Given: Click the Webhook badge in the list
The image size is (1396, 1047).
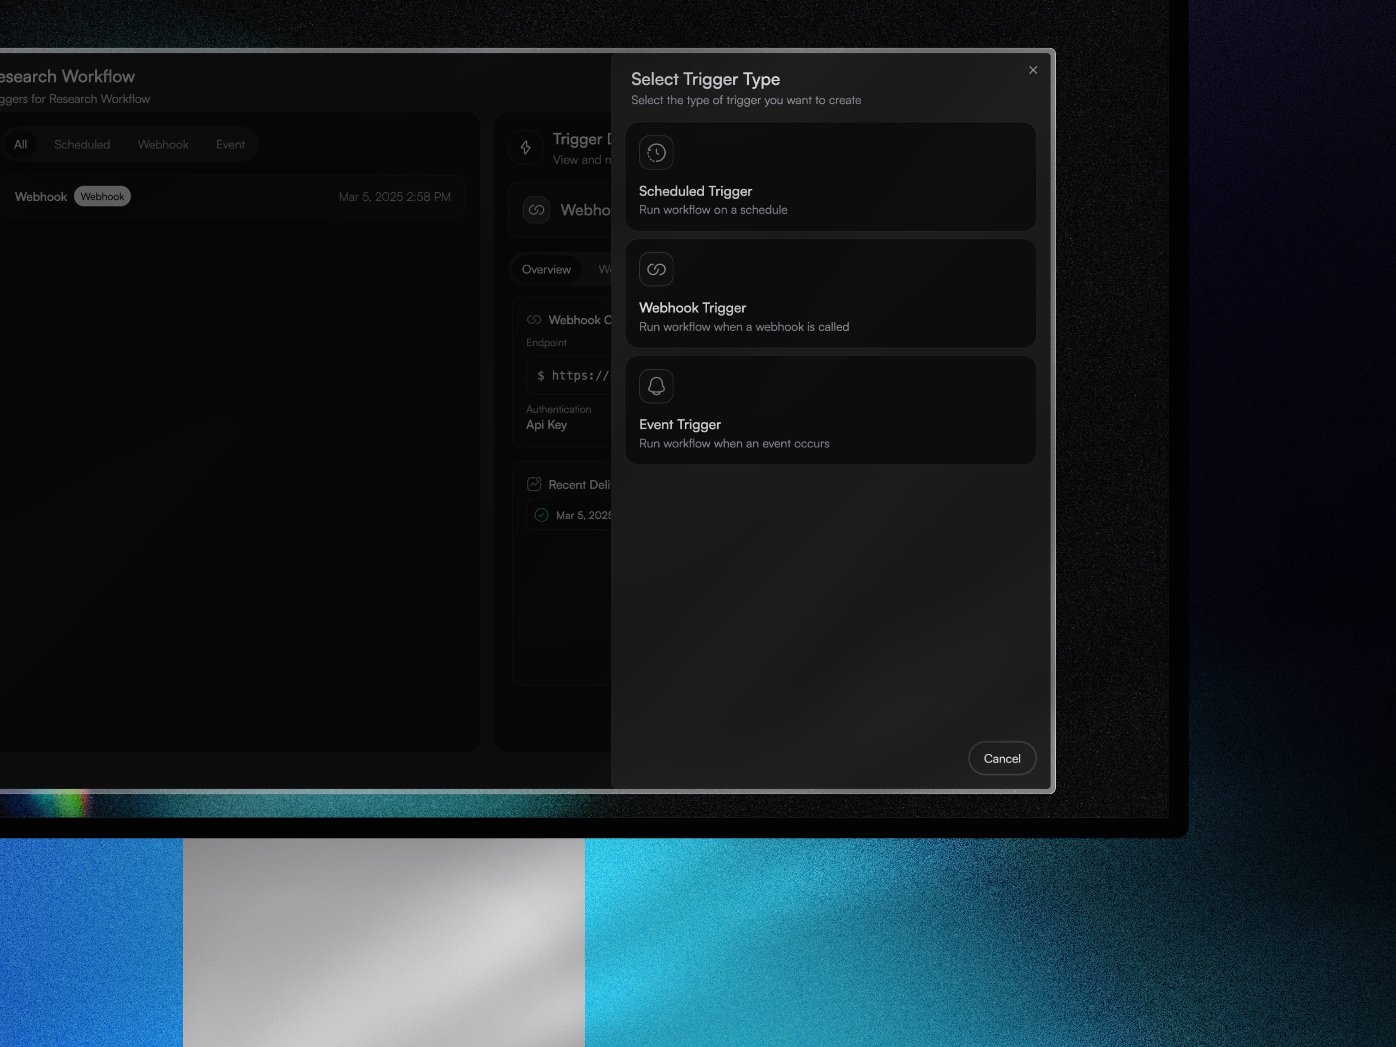Looking at the screenshot, I should 102,196.
